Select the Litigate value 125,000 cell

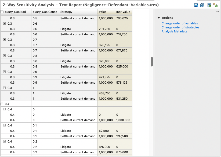(106, 147)
